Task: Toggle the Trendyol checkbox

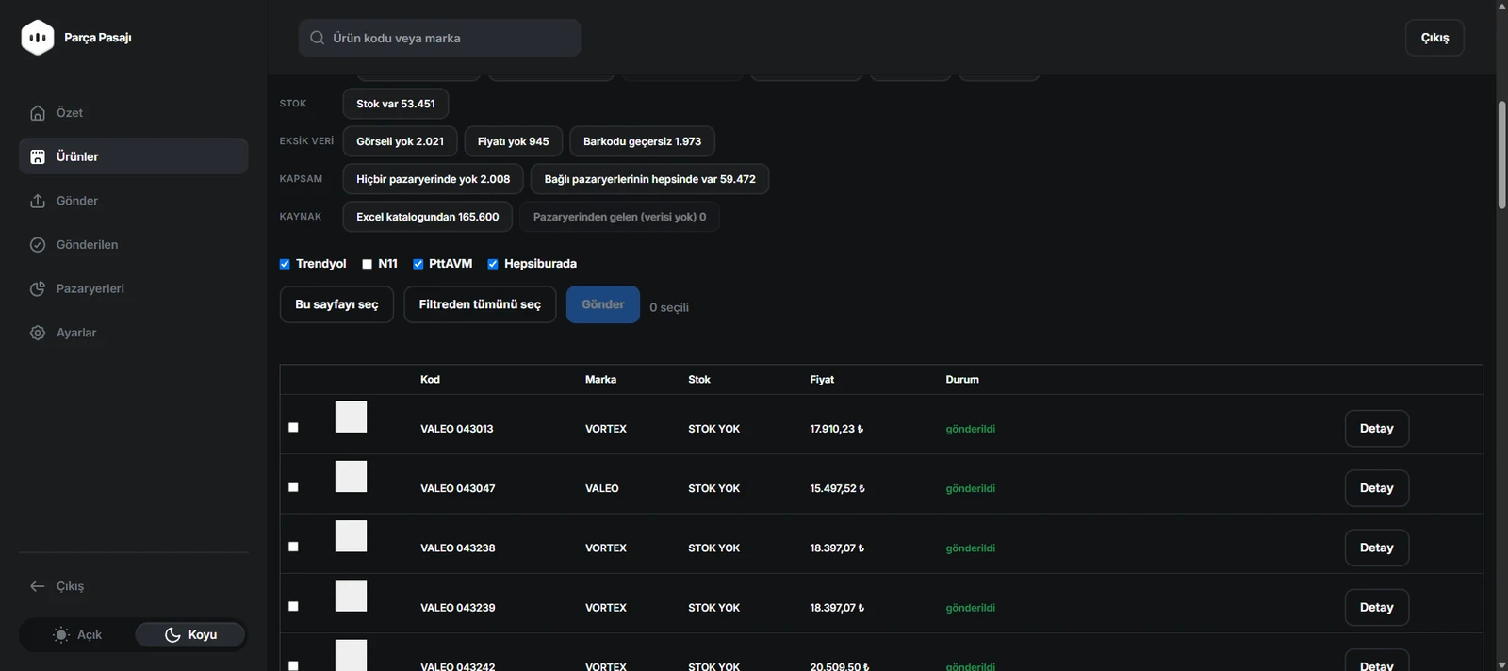Action: pyautogui.click(x=285, y=264)
